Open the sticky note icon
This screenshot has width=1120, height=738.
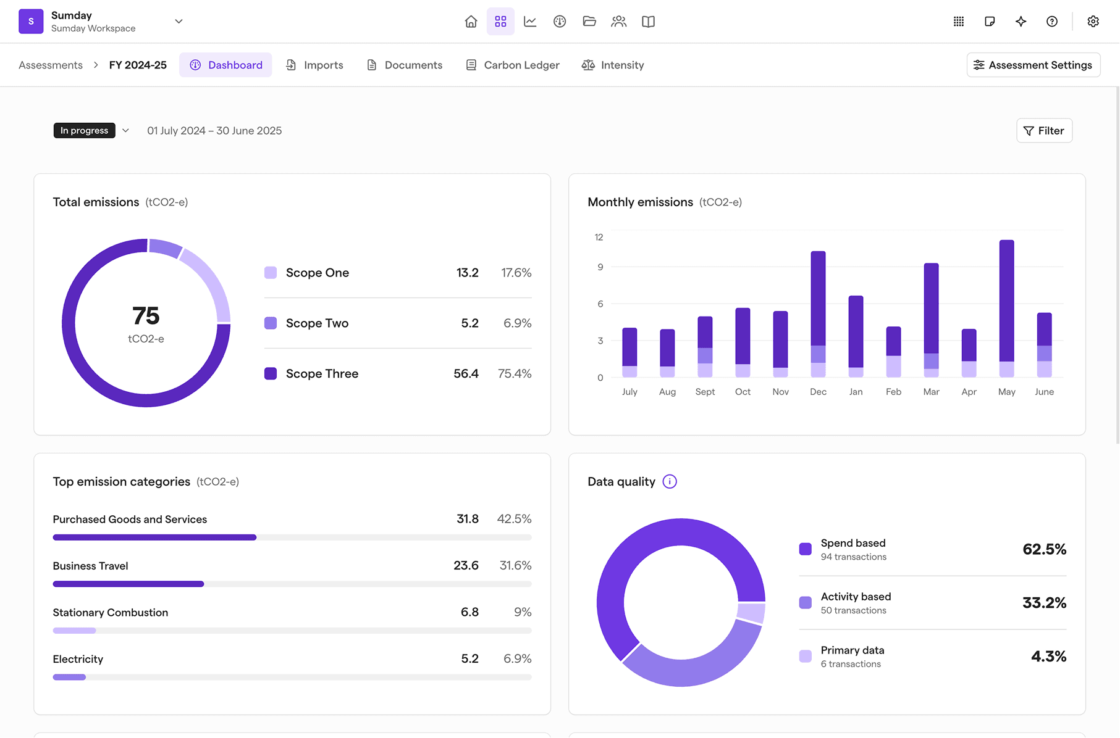990,22
